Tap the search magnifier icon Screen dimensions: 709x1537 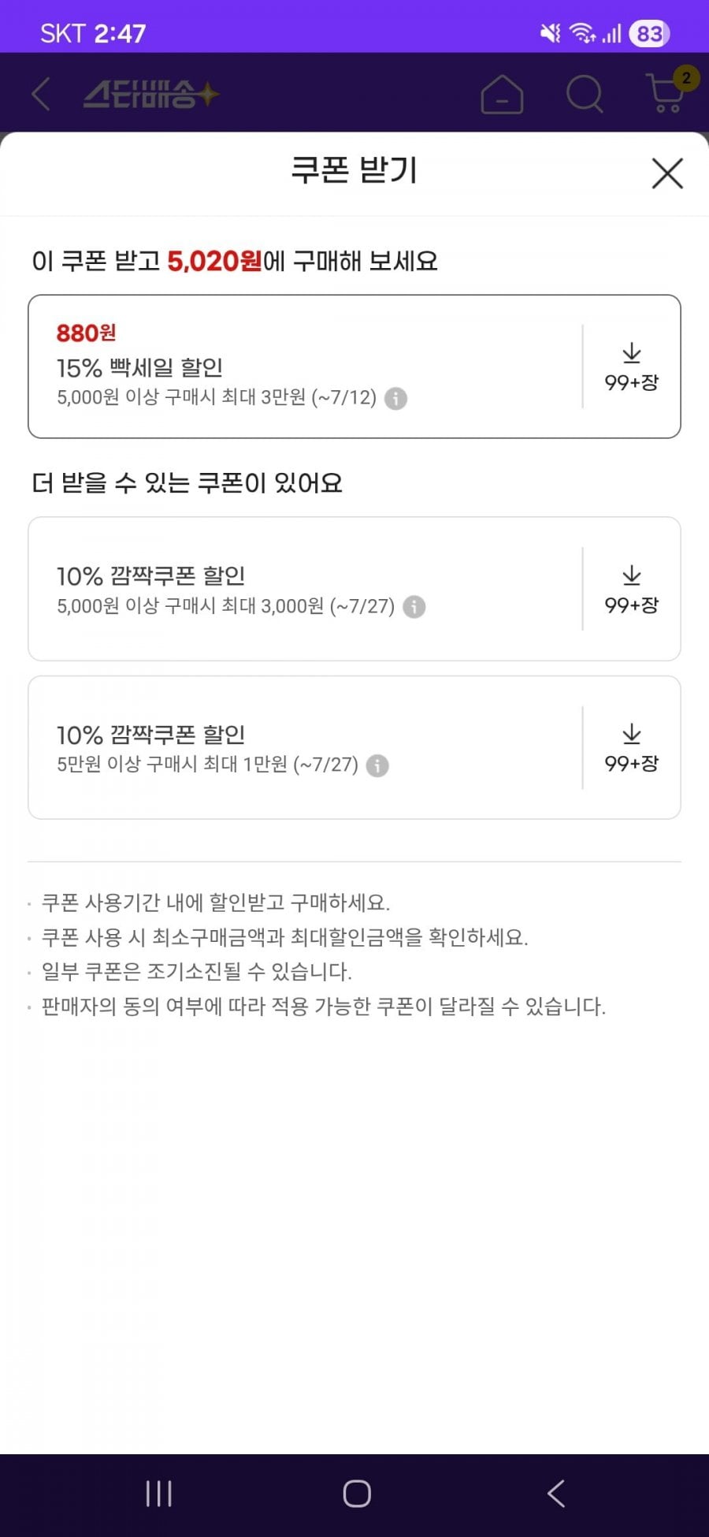pos(585,95)
